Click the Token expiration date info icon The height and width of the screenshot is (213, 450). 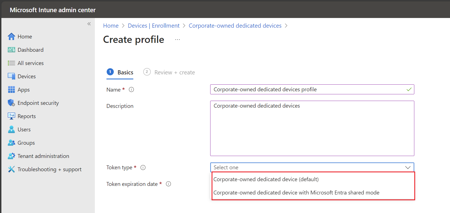pyautogui.click(x=168, y=184)
